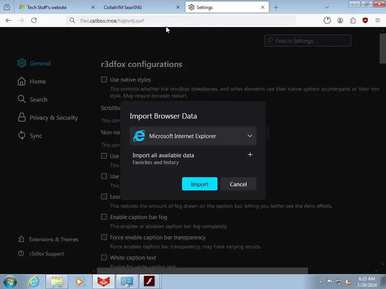Click the search magnifier in address bar
This screenshot has width=386, height=289.
tap(72, 21)
